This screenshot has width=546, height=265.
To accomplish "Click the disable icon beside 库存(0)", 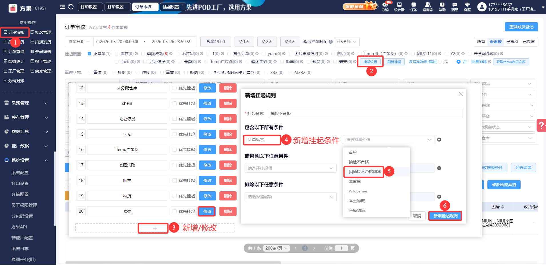I will 136,54.
